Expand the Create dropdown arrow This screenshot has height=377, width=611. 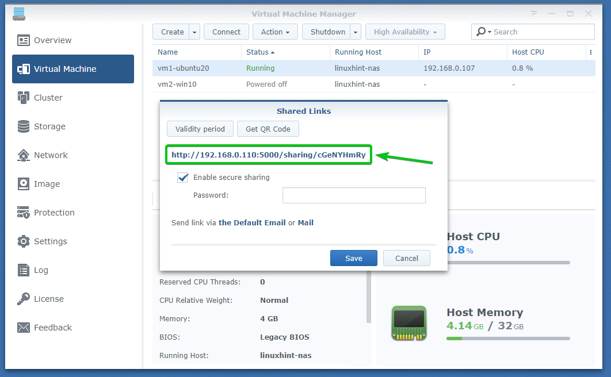pyautogui.click(x=194, y=32)
